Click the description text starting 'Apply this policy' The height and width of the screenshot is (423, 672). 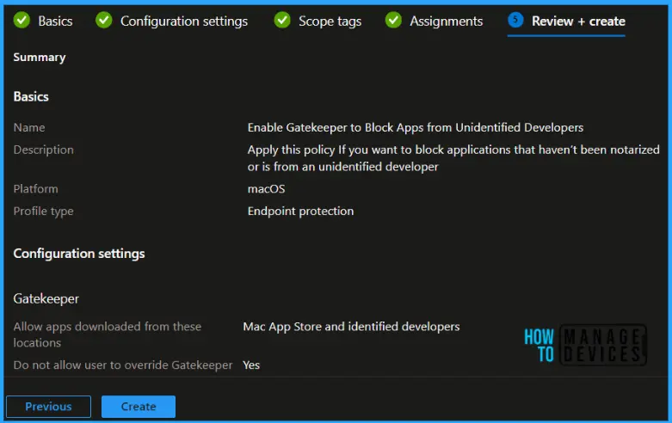click(453, 158)
